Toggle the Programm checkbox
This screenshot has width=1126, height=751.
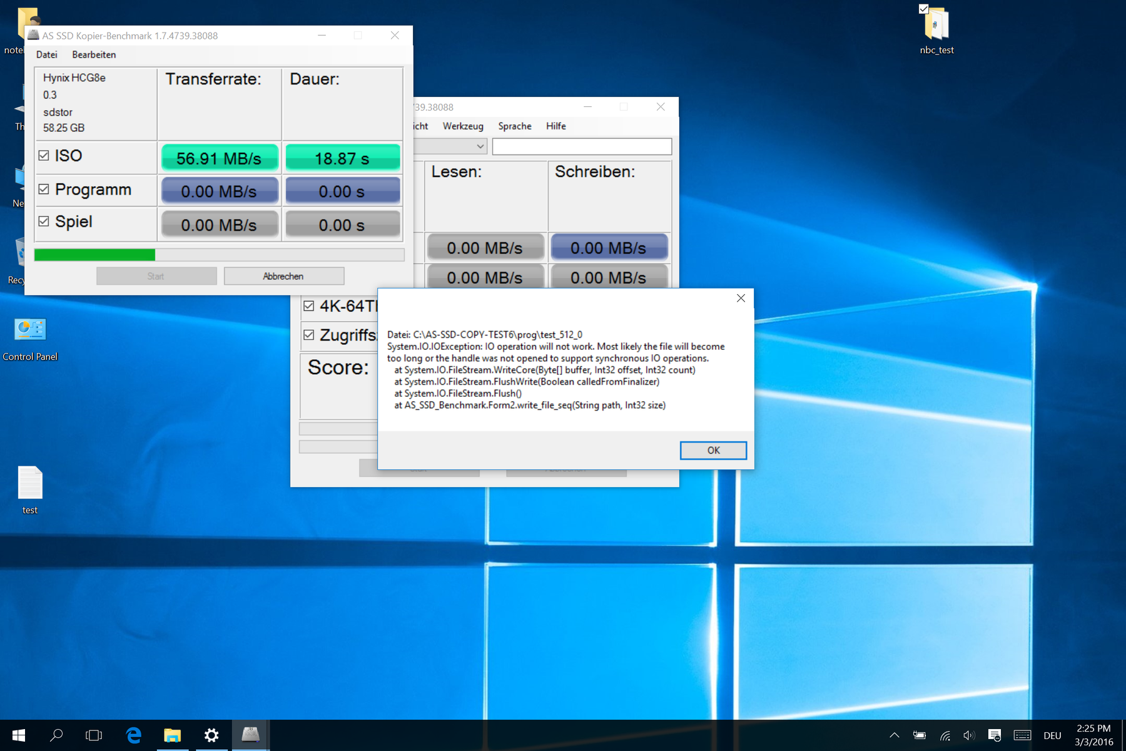[x=44, y=189]
